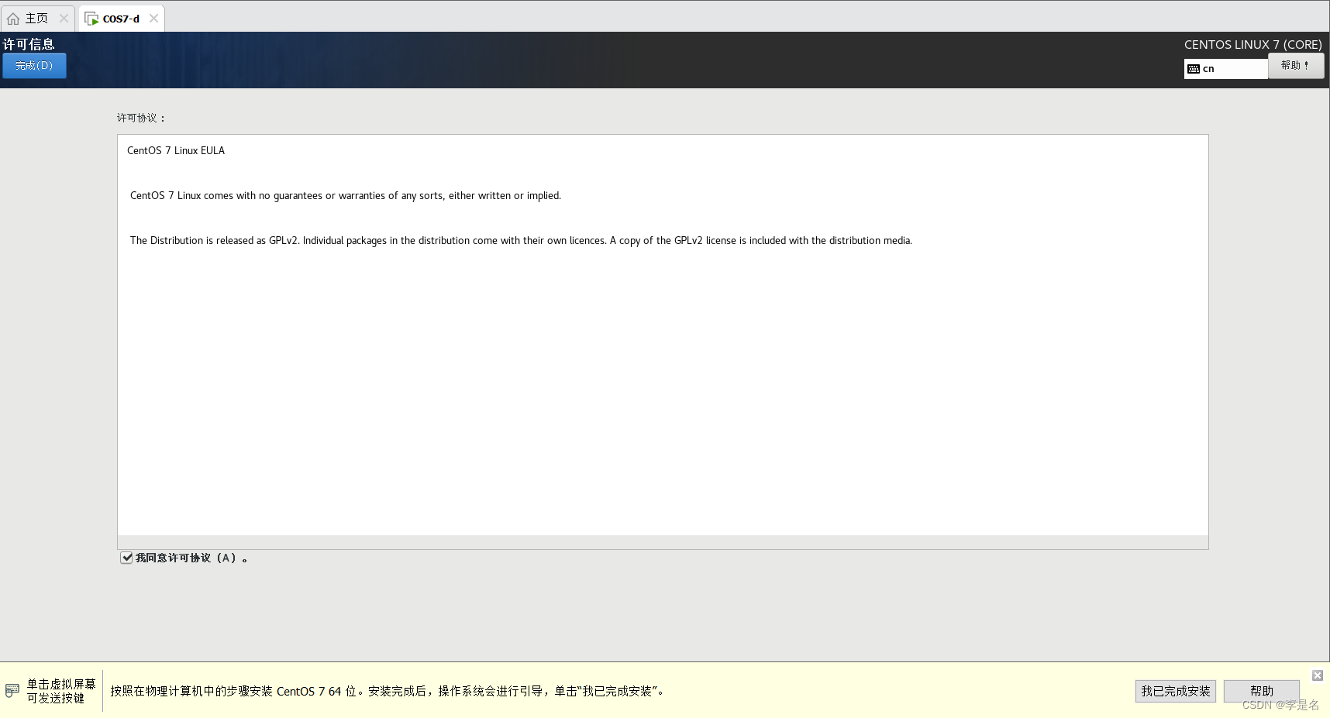Click the CentOS 7 Linux EULA heading
The height and width of the screenshot is (718, 1330).
coord(176,150)
